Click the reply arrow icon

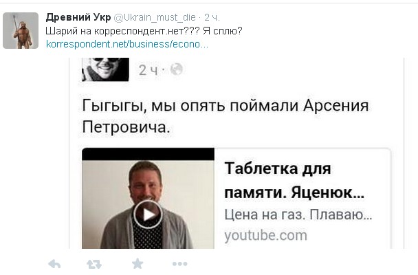54,264
